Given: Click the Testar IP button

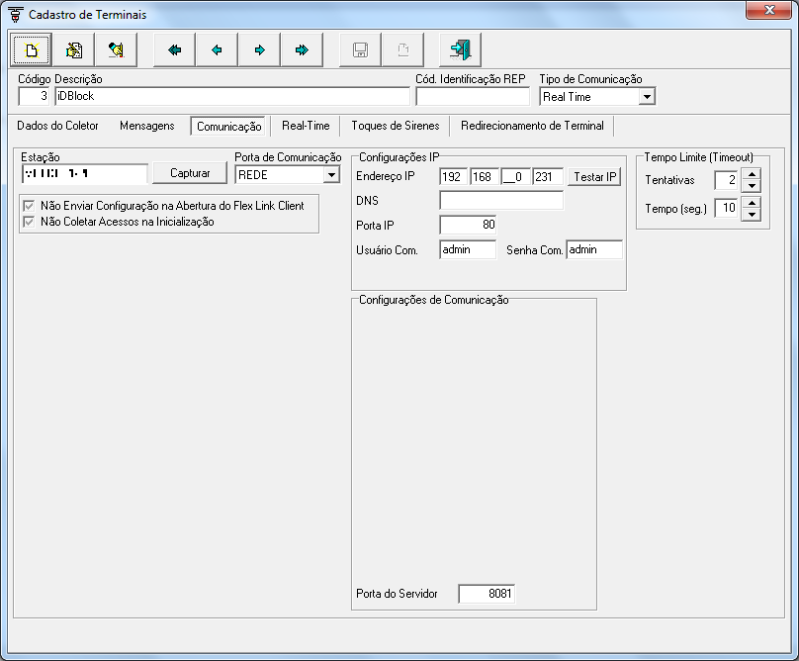Looking at the screenshot, I should (594, 177).
